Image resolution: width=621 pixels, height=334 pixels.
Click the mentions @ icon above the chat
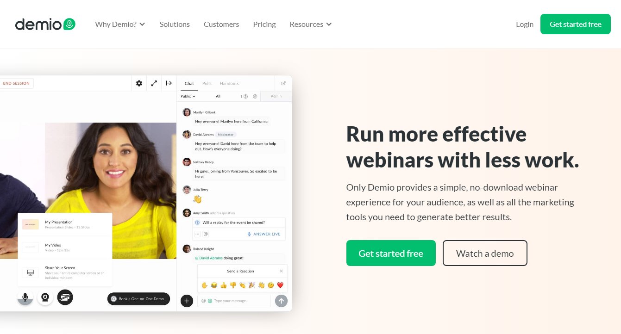pyautogui.click(x=255, y=96)
